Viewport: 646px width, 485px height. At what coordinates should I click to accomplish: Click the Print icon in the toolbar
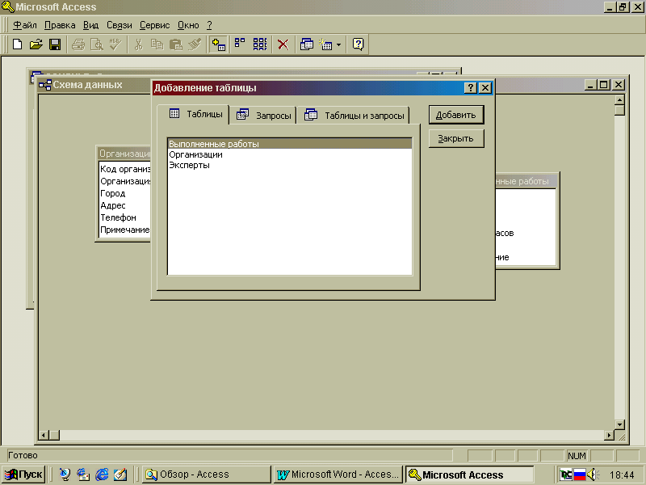78,44
